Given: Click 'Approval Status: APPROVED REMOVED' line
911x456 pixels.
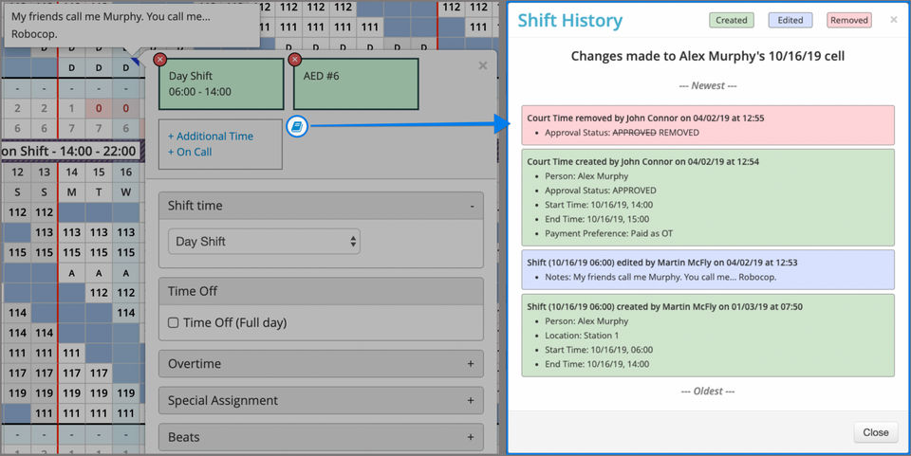Looking at the screenshot, I should pyautogui.click(x=622, y=133).
